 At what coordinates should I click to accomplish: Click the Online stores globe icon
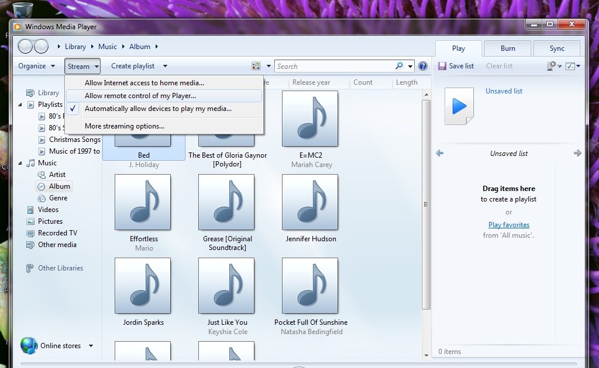(29, 345)
